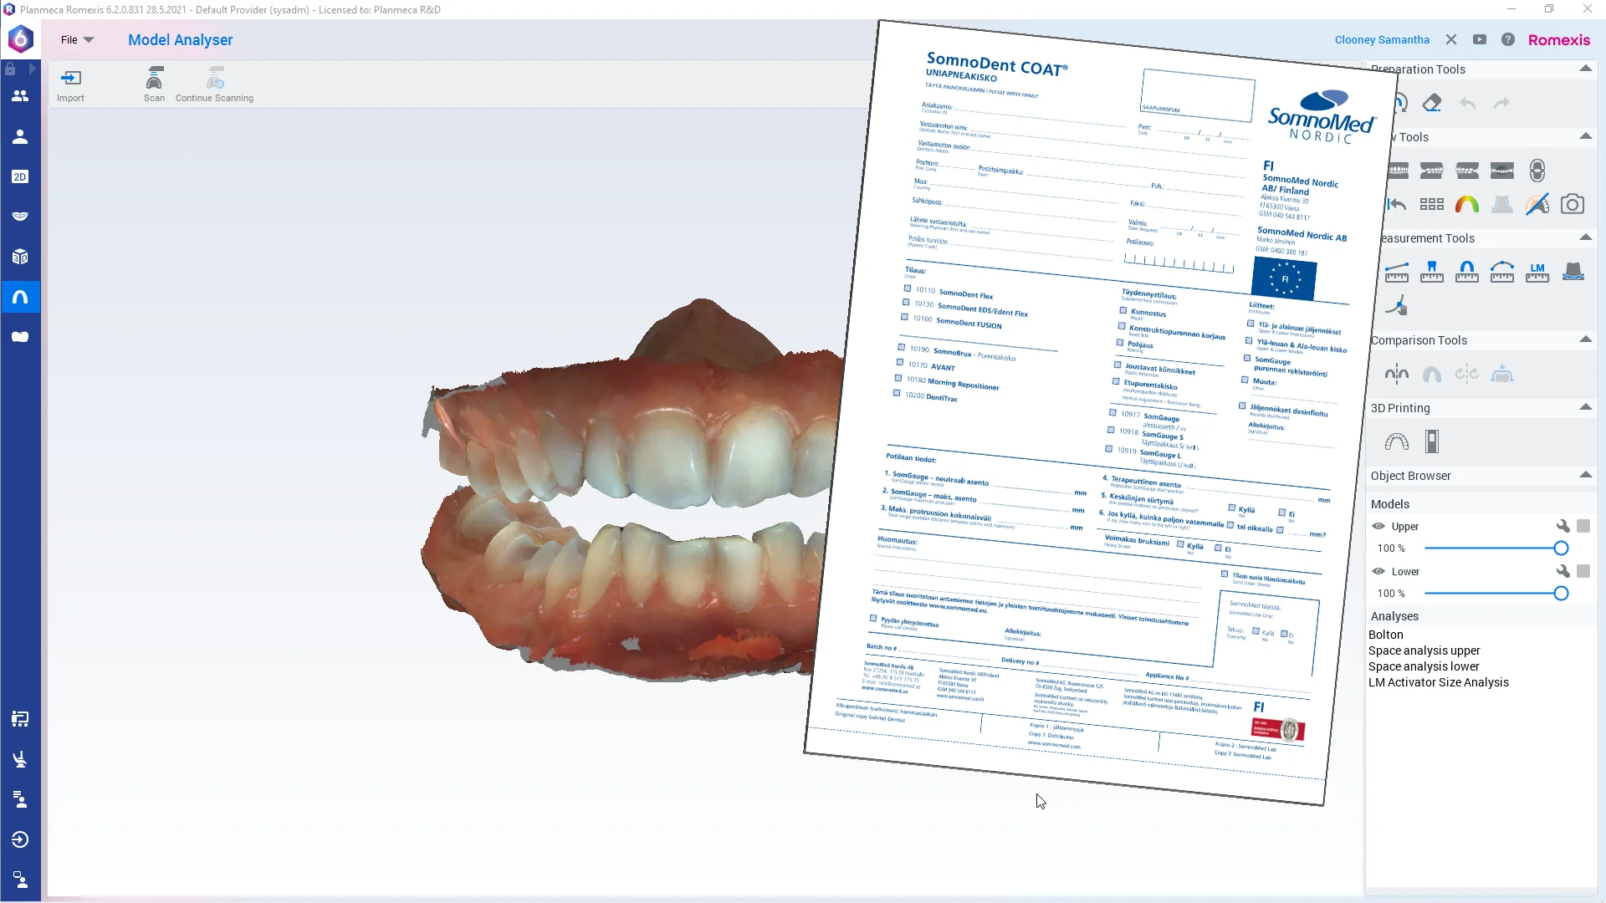
Task: Run the Bolton analysis
Action: pos(1387,635)
